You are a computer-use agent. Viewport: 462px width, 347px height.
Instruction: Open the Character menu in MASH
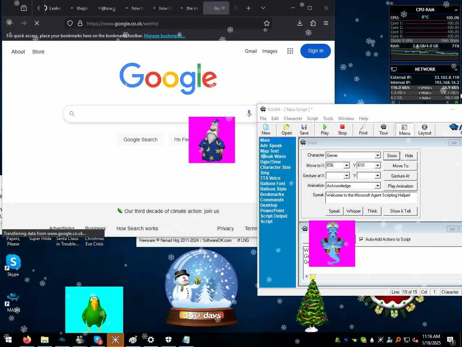[293, 119]
